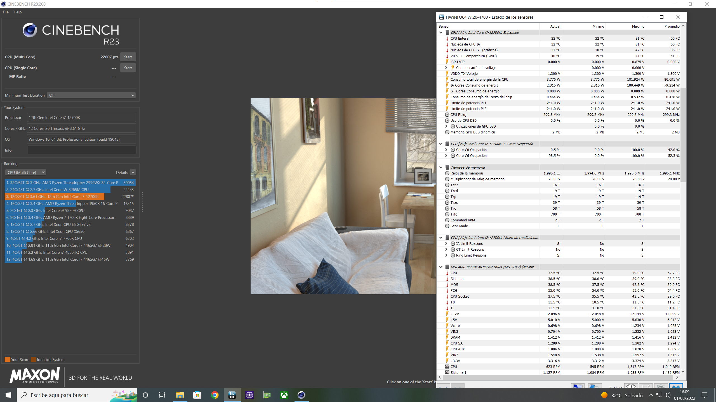
Task: Start the CPU (Multi Core) benchmark
Action: click(128, 57)
